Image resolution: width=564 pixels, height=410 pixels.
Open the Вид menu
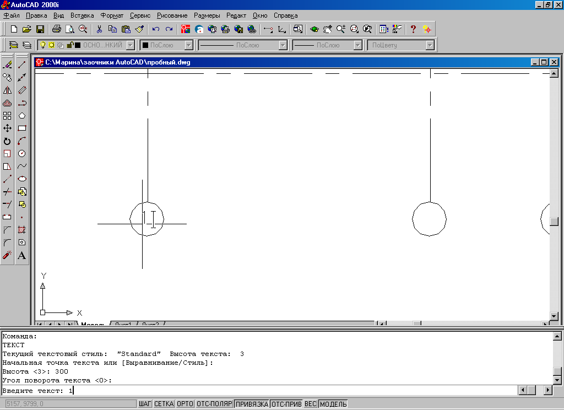[x=58, y=15]
